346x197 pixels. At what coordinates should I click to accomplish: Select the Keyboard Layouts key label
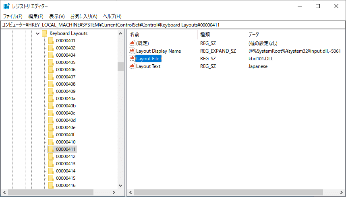(68, 33)
